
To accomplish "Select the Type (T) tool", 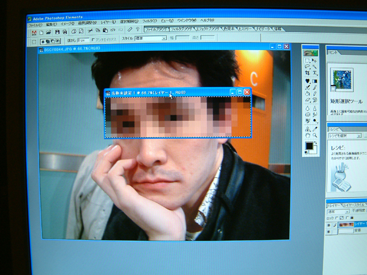I will (x=315, y=73).
